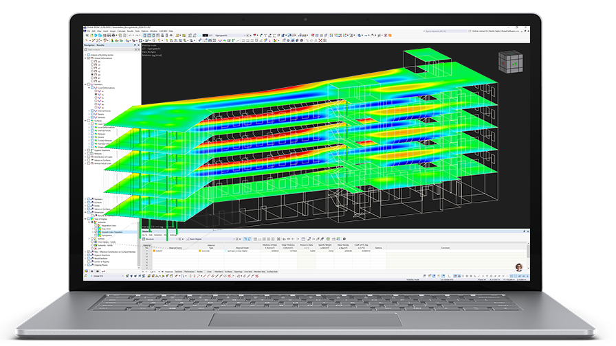This screenshot has height=346, width=616.
Task: Toggle the Separation Lines checkbox
Action: click(96, 226)
